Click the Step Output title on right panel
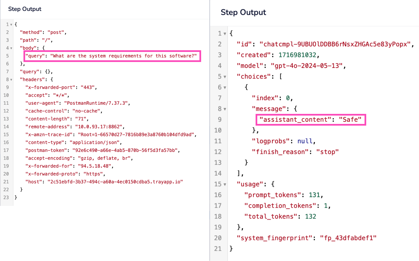 [x=243, y=12]
